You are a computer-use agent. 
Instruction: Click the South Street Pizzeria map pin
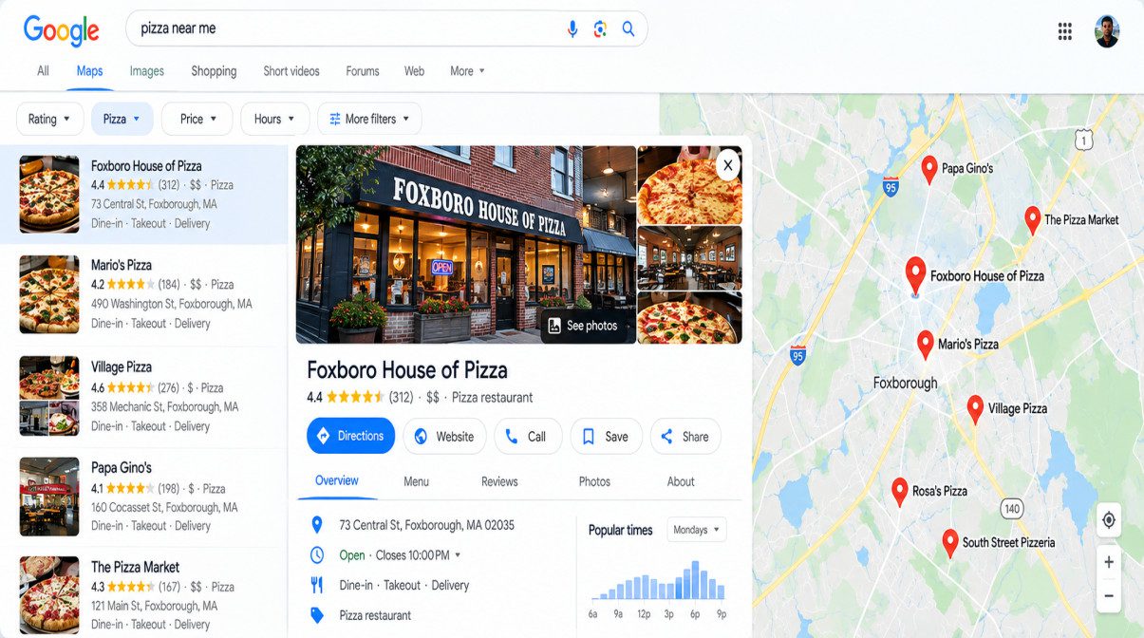point(950,543)
